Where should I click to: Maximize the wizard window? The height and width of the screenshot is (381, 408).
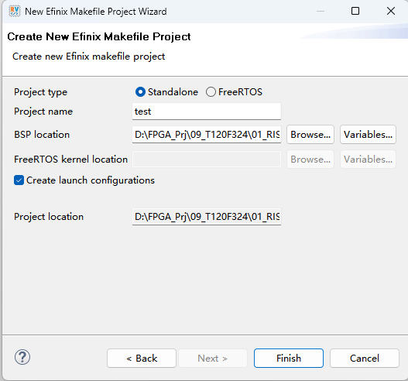coord(355,11)
